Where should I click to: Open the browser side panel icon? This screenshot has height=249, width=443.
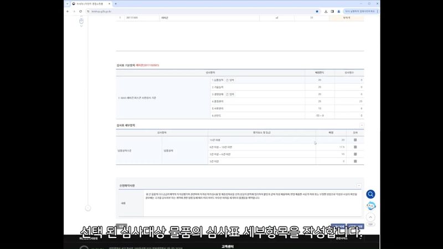(x=332, y=12)
